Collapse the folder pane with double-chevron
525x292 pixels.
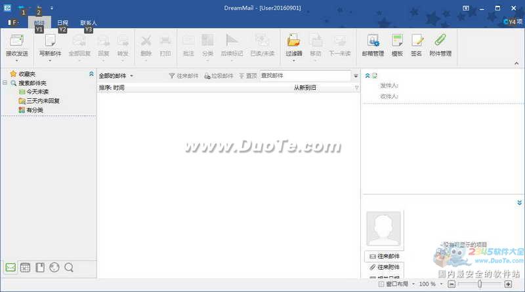coord(91,74)
